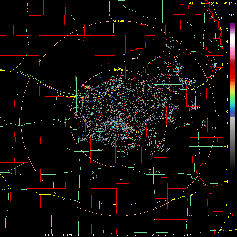Screen dimensions: 237x237
Task: Select the -3 dB scale label
Action: click(226, 147)
